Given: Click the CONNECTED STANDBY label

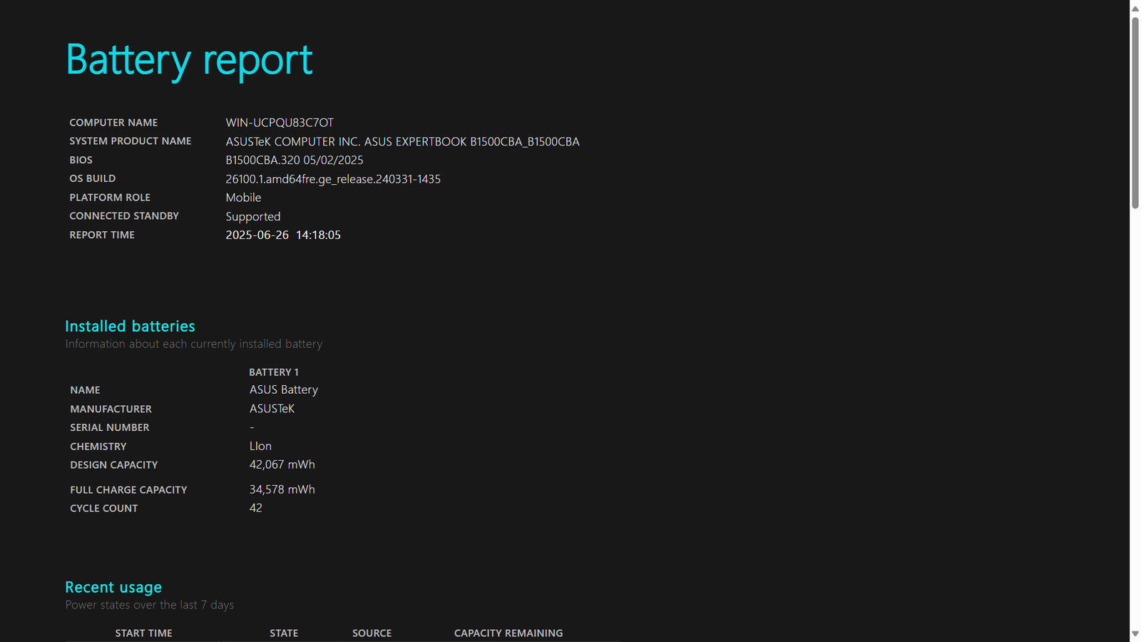Looking at the screenshot, I should point(124,216).
